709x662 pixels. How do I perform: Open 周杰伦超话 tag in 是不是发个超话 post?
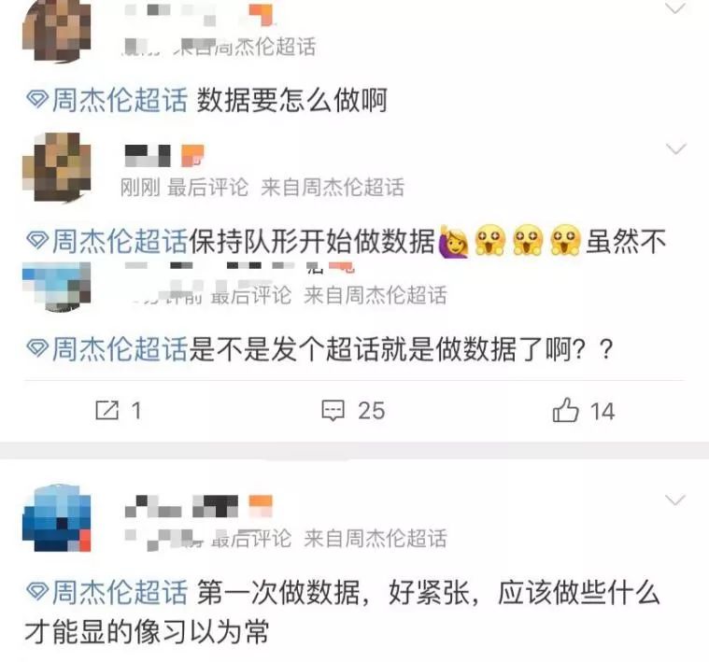tap(120, 348)
